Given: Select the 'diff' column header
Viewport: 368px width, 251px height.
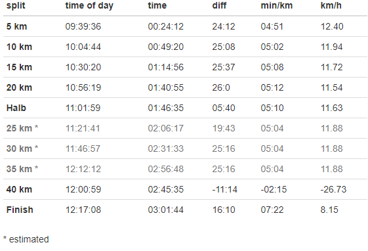Looking at the screenshot, I should tap(219, 5).
